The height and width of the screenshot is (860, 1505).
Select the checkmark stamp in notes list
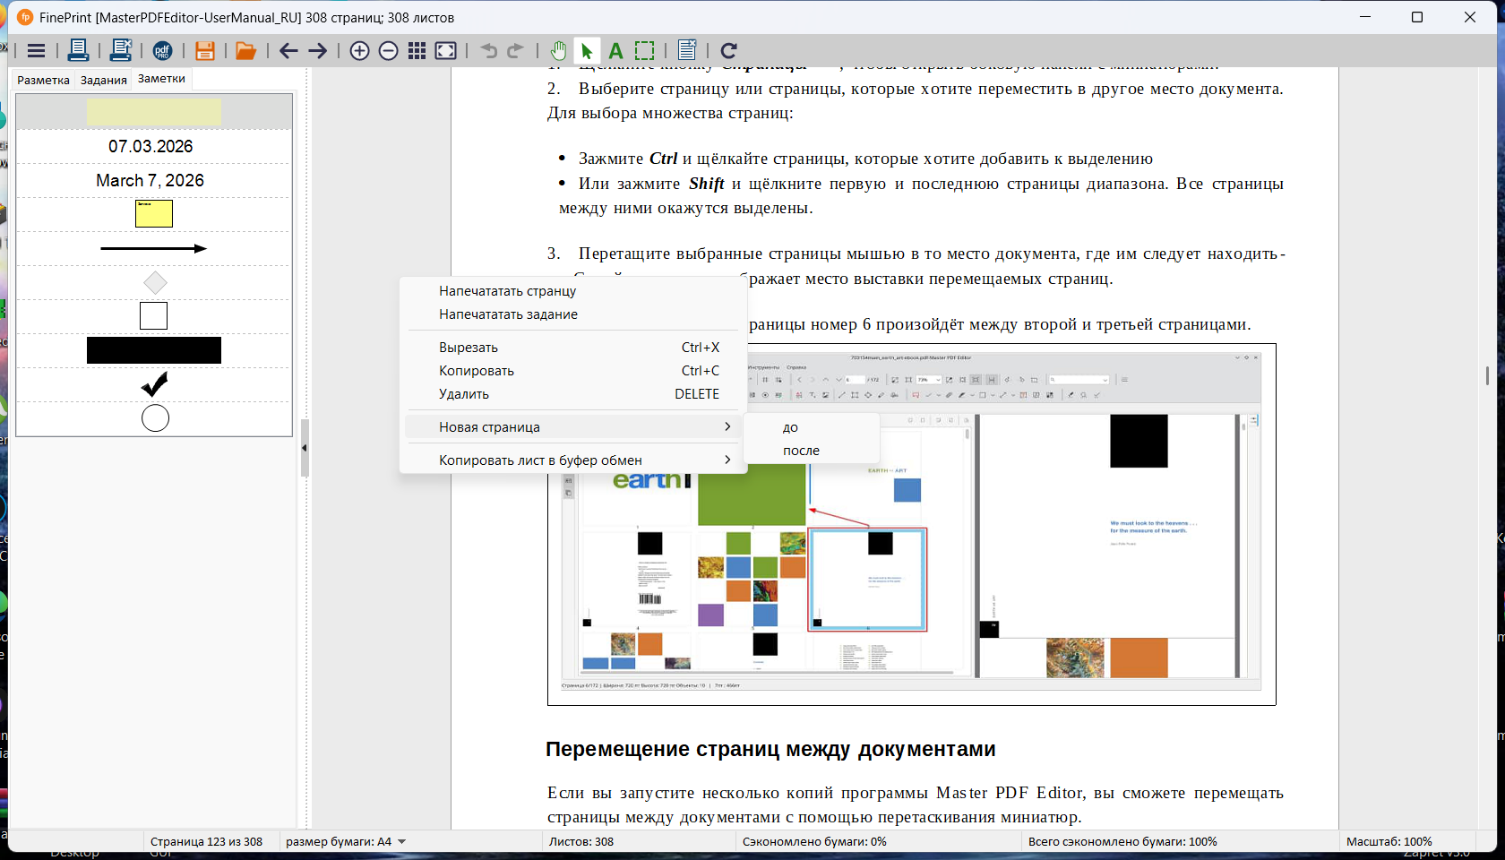click(154, 384)
